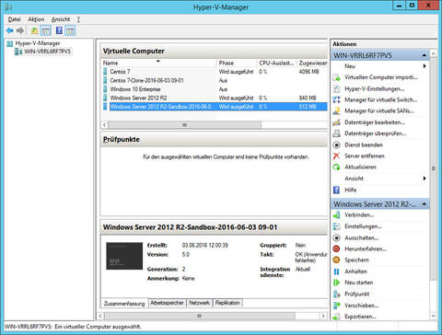Open Einstellungen for selected VM

[363, 226]
